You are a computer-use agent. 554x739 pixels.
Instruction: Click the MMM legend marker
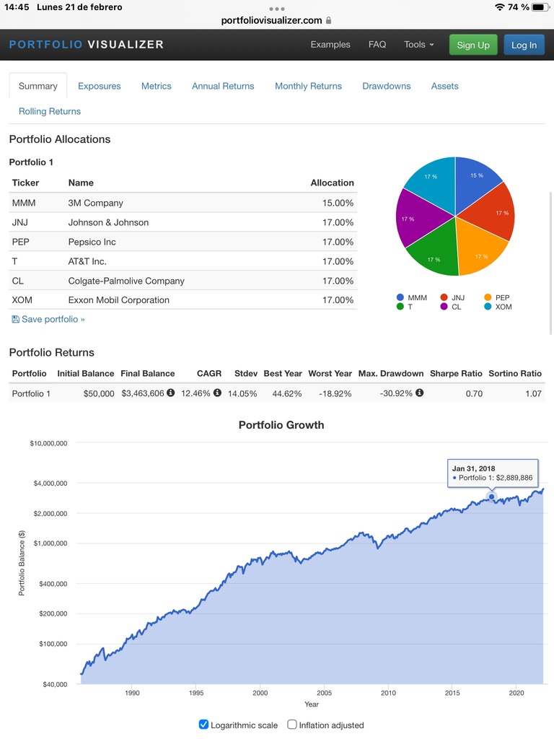(x=400, y=297)
